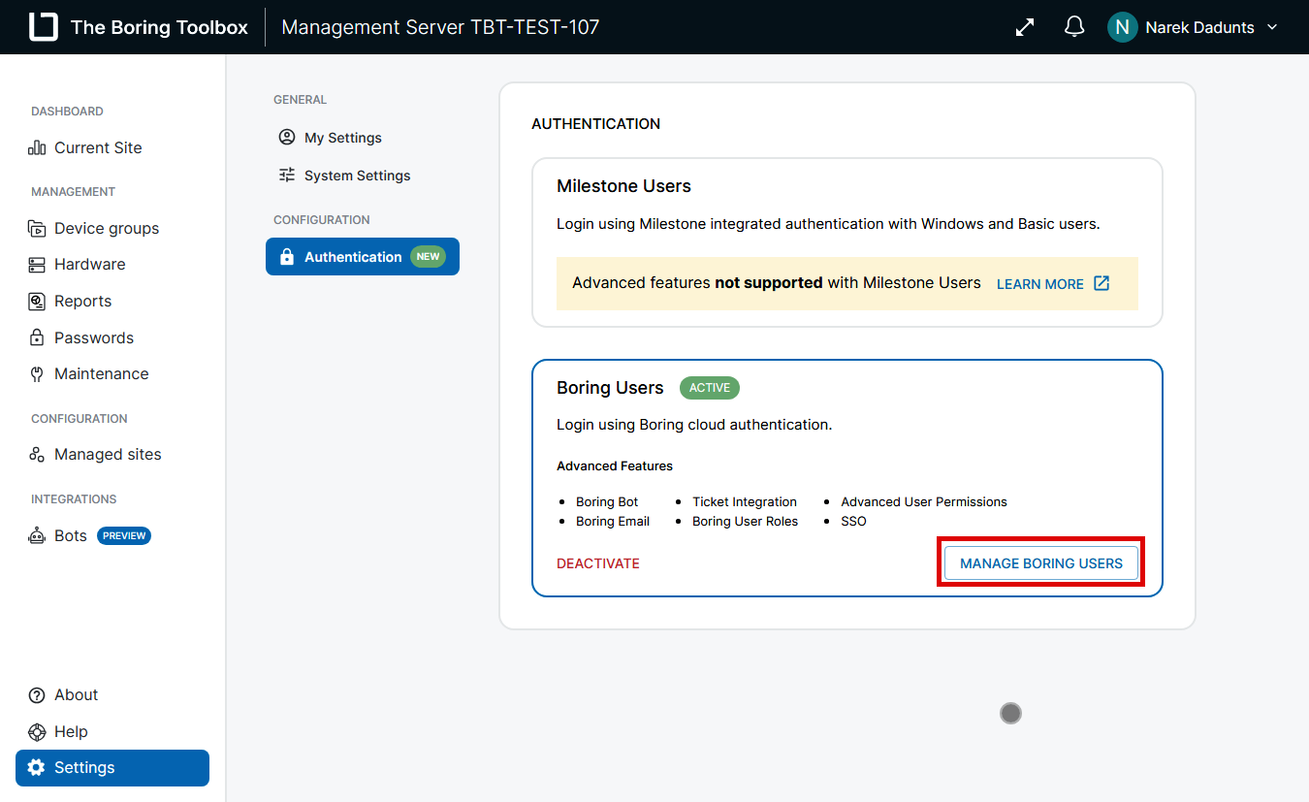Expand the Narek Dadunts account dropdown
Screen dimensions: 1309x802
coord(1272,27)
